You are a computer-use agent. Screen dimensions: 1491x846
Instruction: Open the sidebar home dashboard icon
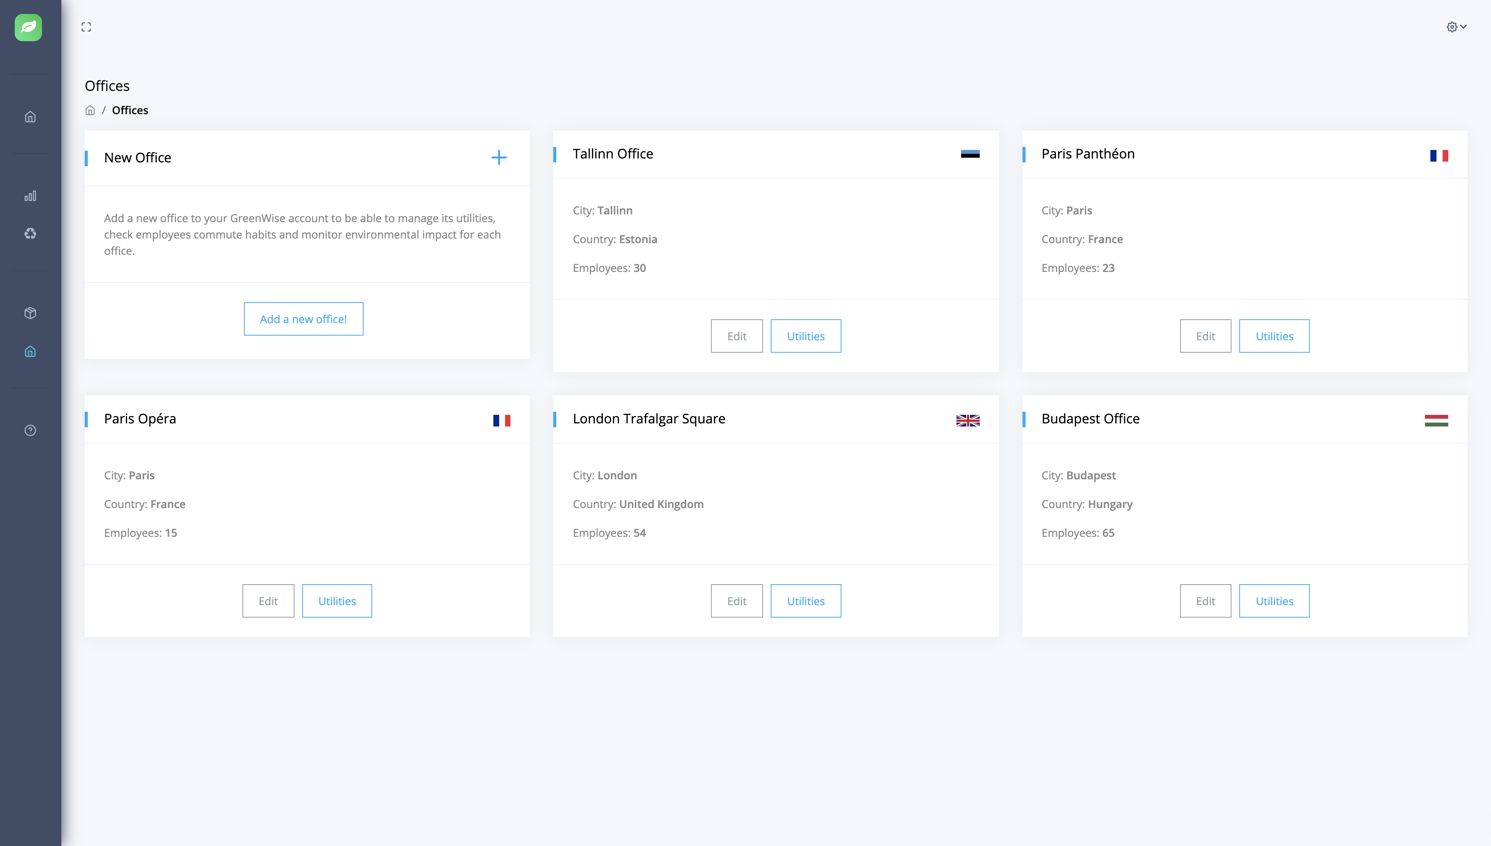tap(30, 117)
